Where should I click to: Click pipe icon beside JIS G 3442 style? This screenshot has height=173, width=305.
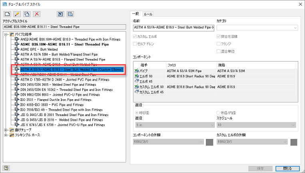tap(17, 115)
